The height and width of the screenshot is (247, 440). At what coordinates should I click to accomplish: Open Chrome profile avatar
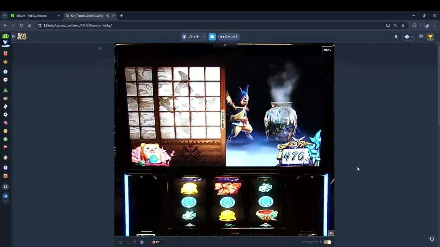427,25
